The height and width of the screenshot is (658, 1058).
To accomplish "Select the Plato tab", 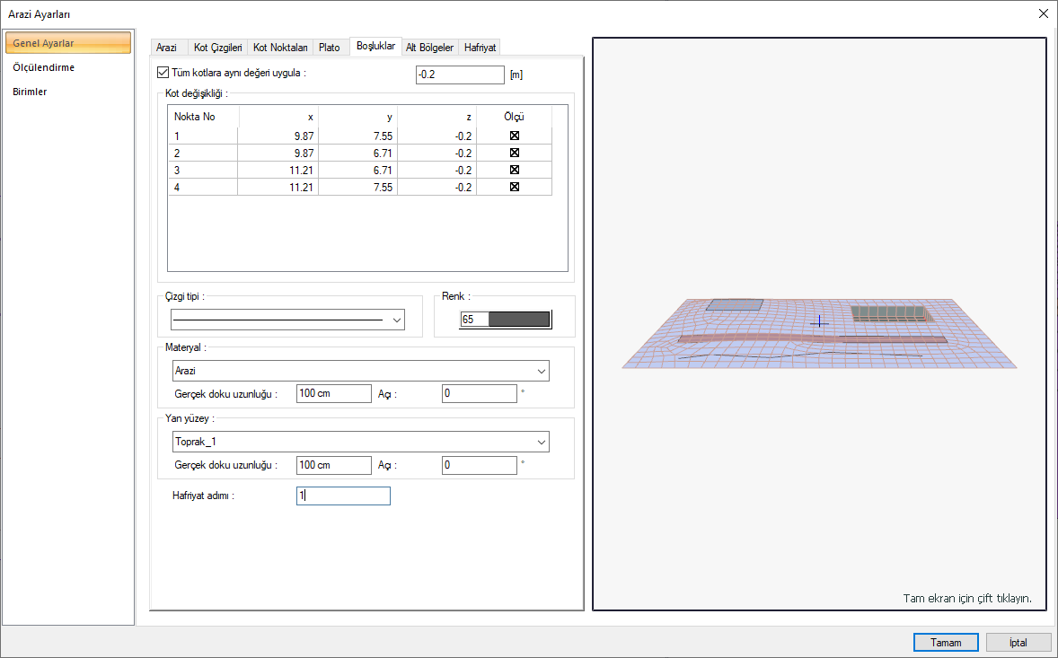I will coord(330,48).
